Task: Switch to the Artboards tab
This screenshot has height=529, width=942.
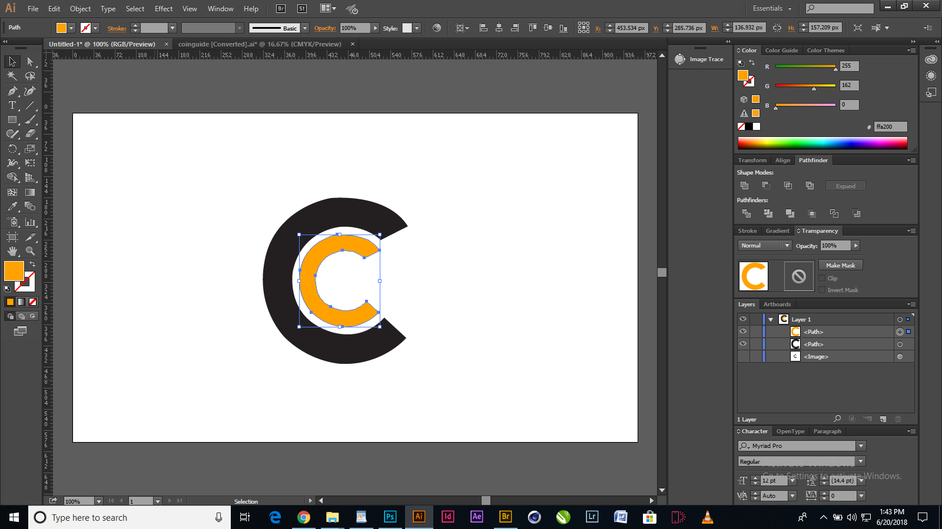Action: click(x=777, y=304)
